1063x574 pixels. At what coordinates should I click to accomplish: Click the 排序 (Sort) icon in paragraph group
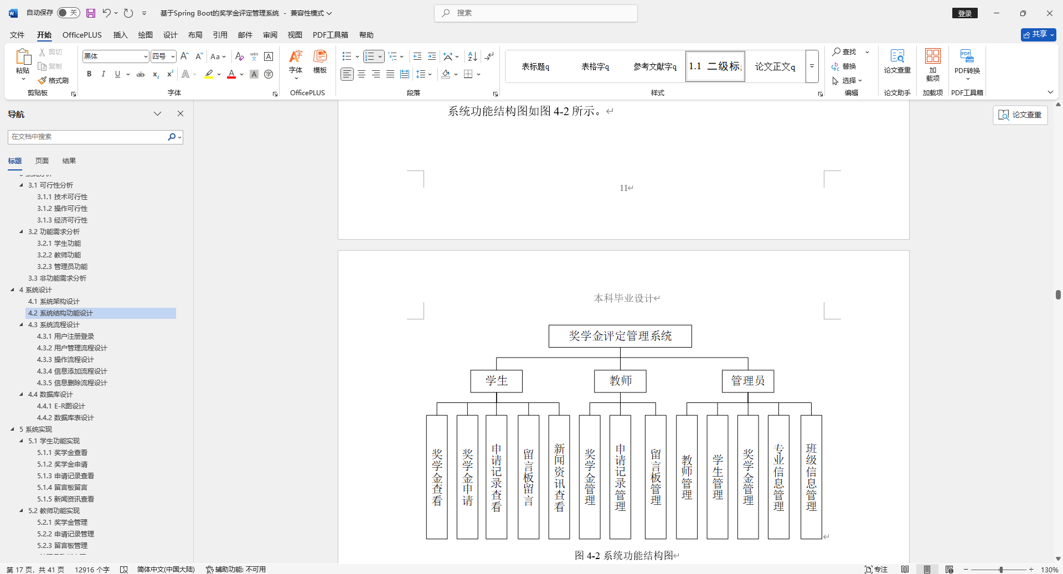point(472,56)
